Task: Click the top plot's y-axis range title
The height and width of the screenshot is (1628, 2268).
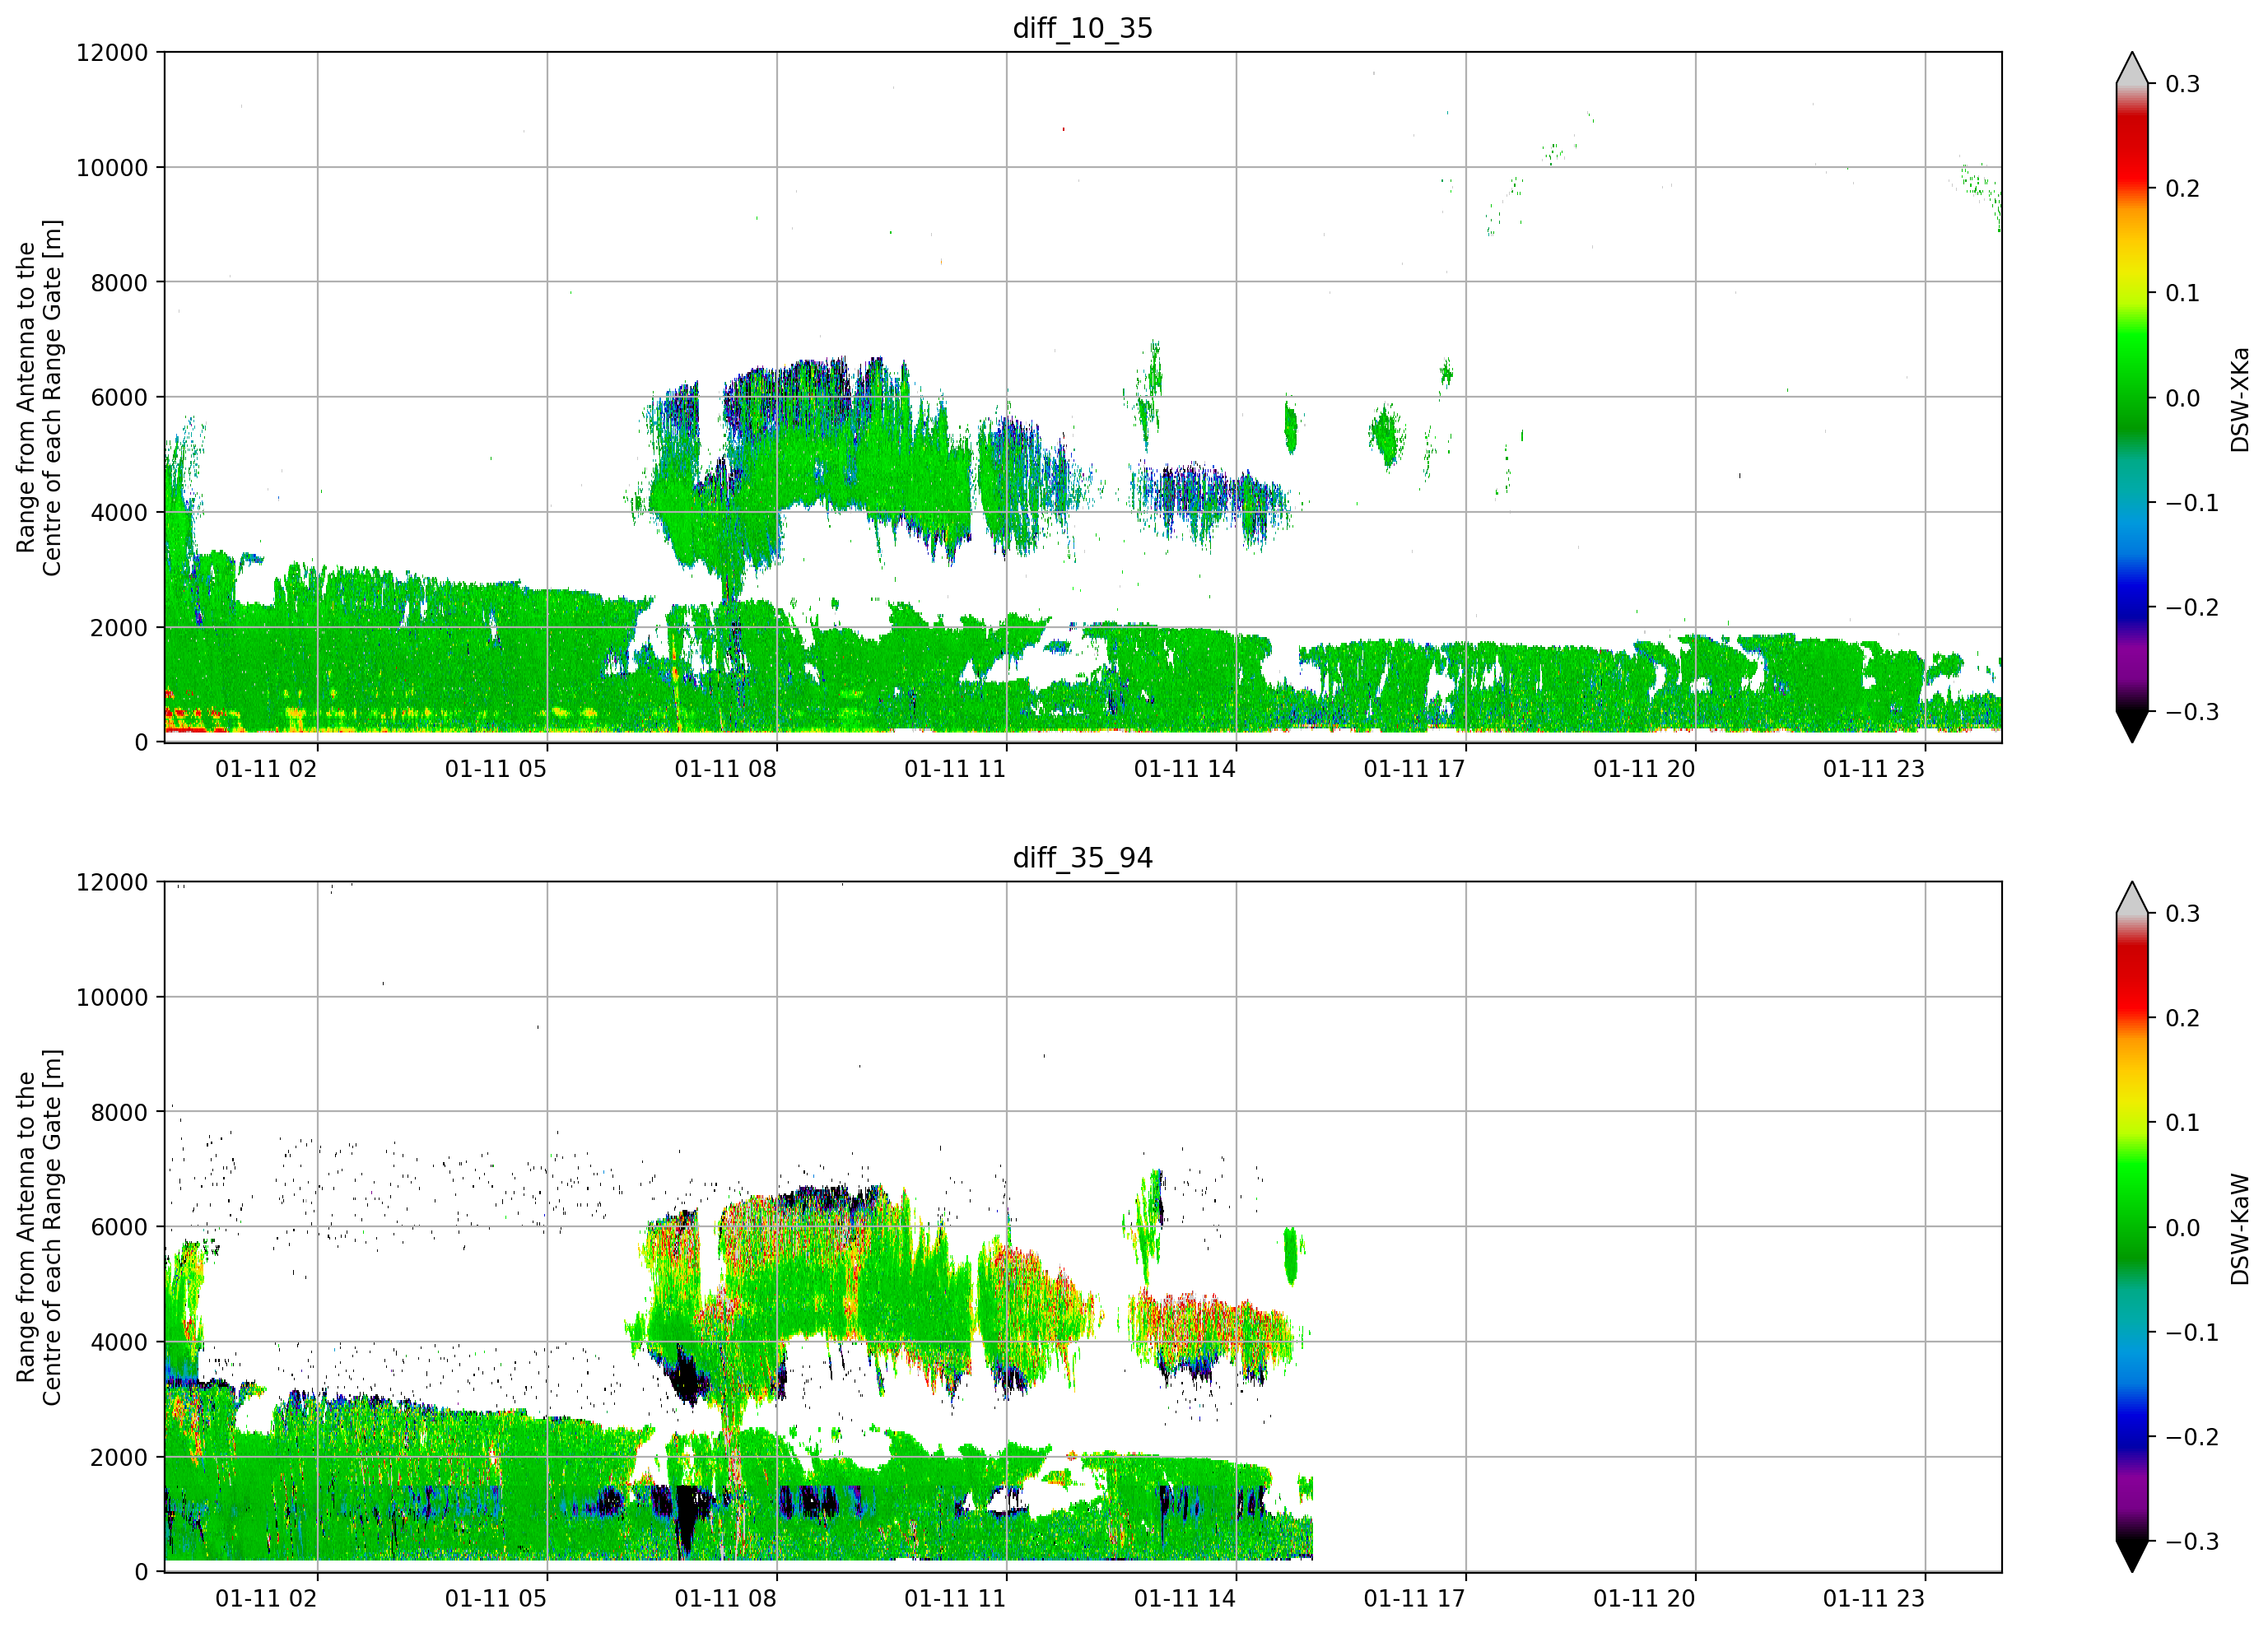Action: [39, 398]
